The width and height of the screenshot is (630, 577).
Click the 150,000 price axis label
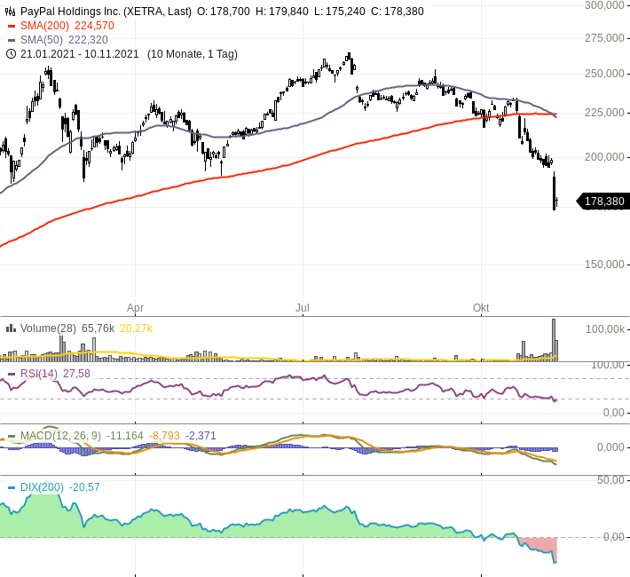click(x=604, y=265)
